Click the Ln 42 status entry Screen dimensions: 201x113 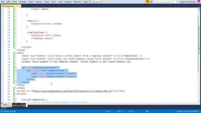click(108, 111)
